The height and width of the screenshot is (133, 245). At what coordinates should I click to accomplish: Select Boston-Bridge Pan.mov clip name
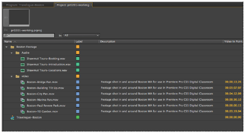point(42,82)
